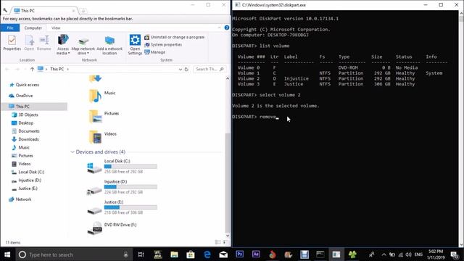Collapse the ribbon with the chevron
The height and width of the screenshot is (261, 464).
click(219, 28)
